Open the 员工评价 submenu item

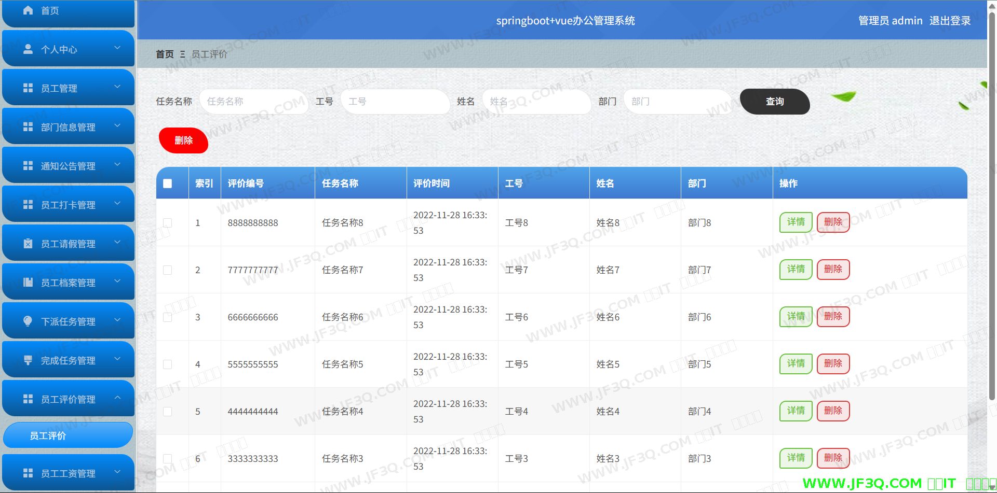coord(68,435)
